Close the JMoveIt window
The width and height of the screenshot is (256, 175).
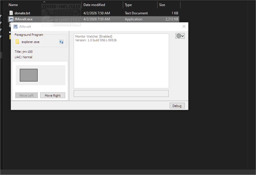click(184, 26)
